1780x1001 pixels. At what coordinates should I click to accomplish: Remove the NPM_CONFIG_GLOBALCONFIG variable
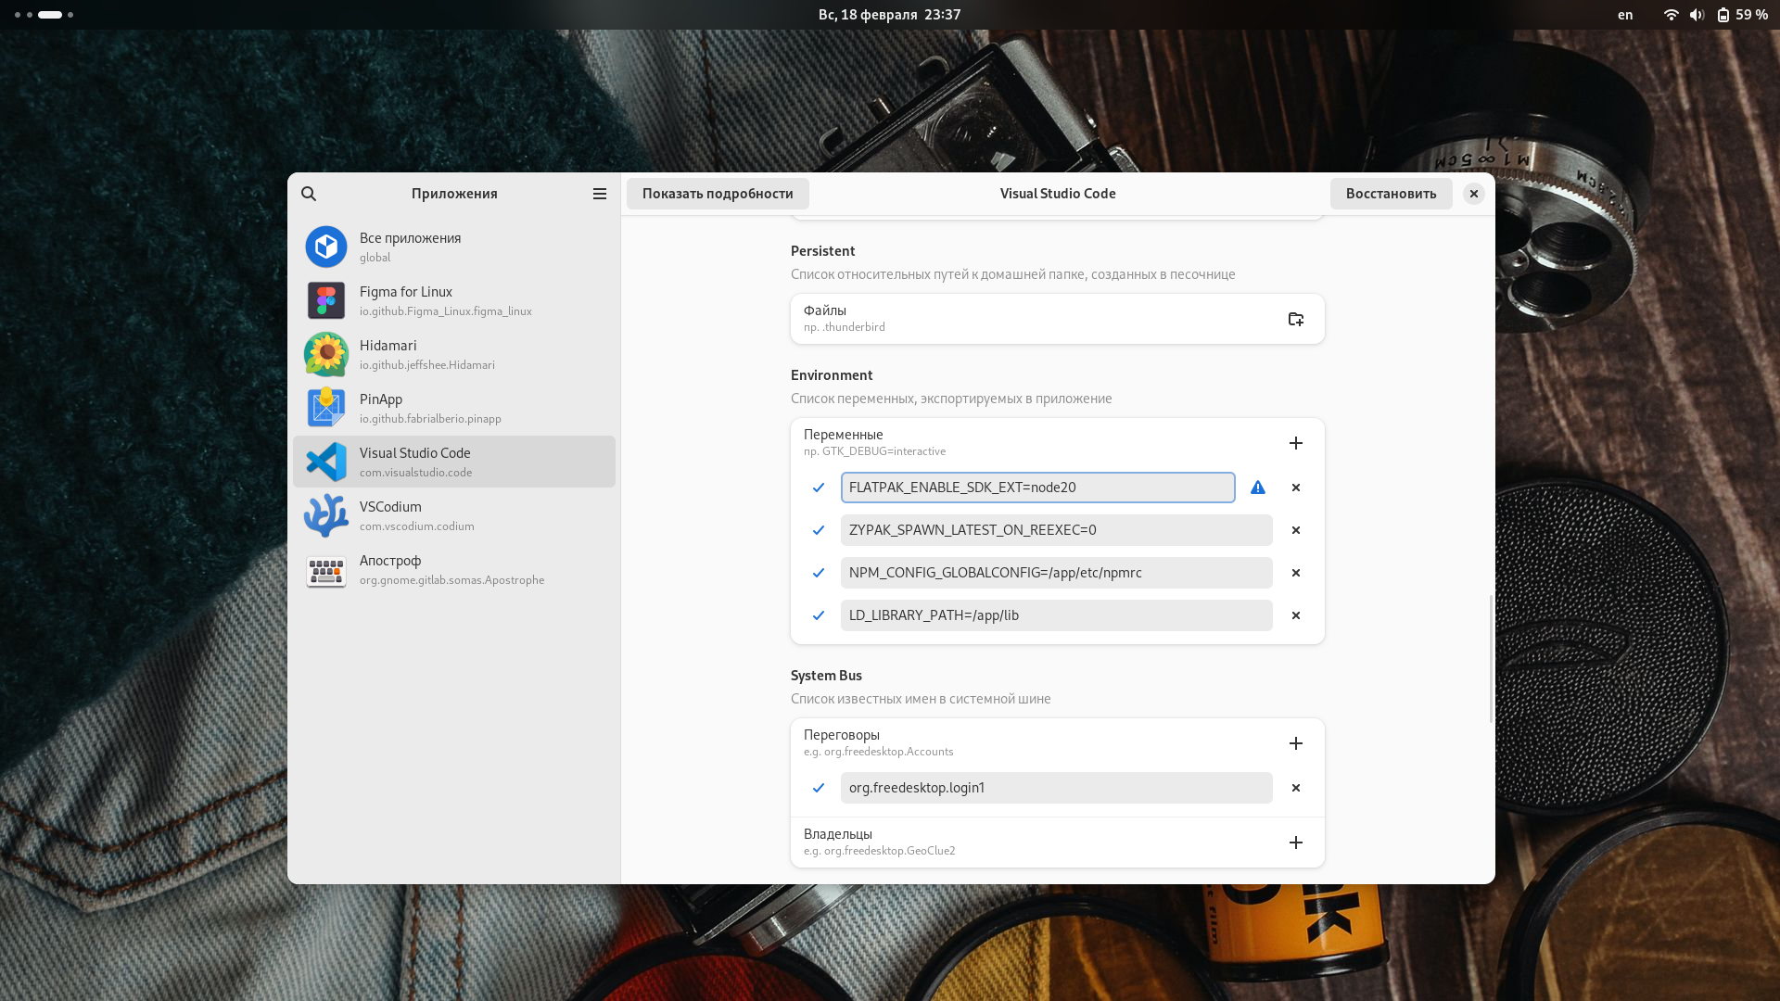click(1296, 573)
